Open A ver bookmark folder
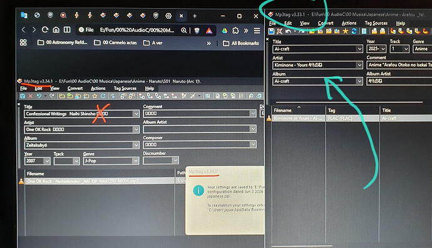 (x=153, y=43)
